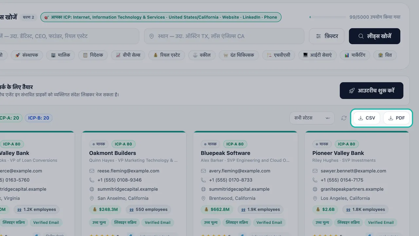This screenshot has height=236, width=419.
Task: Download leads as CSV
Action: click(366, 118)
